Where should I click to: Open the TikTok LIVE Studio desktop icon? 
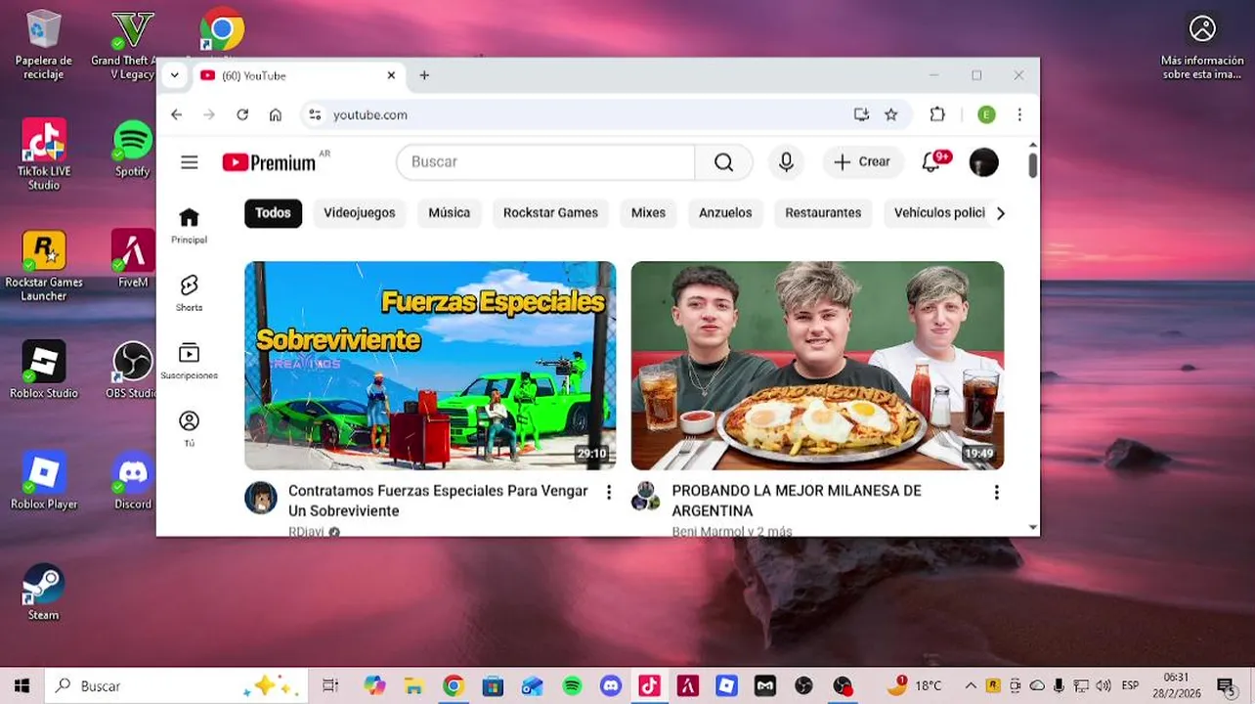pyautogui.click(x=44, y=154)
